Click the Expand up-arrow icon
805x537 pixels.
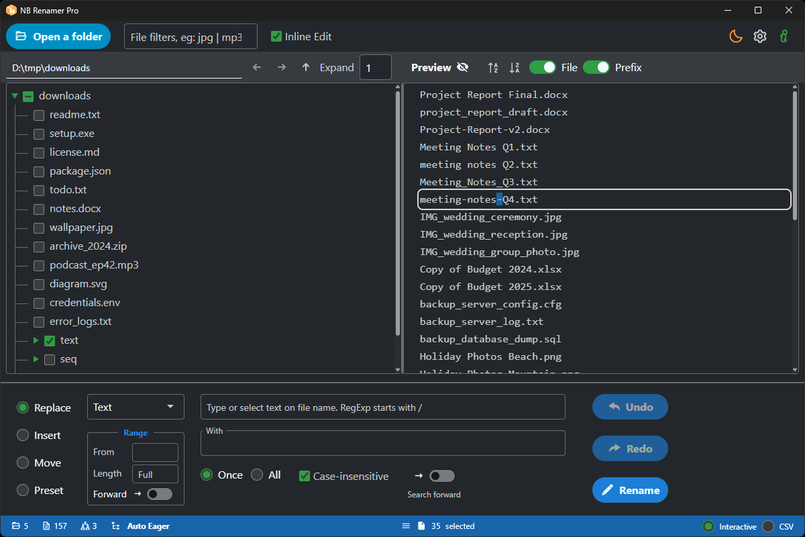pos(305,67)
